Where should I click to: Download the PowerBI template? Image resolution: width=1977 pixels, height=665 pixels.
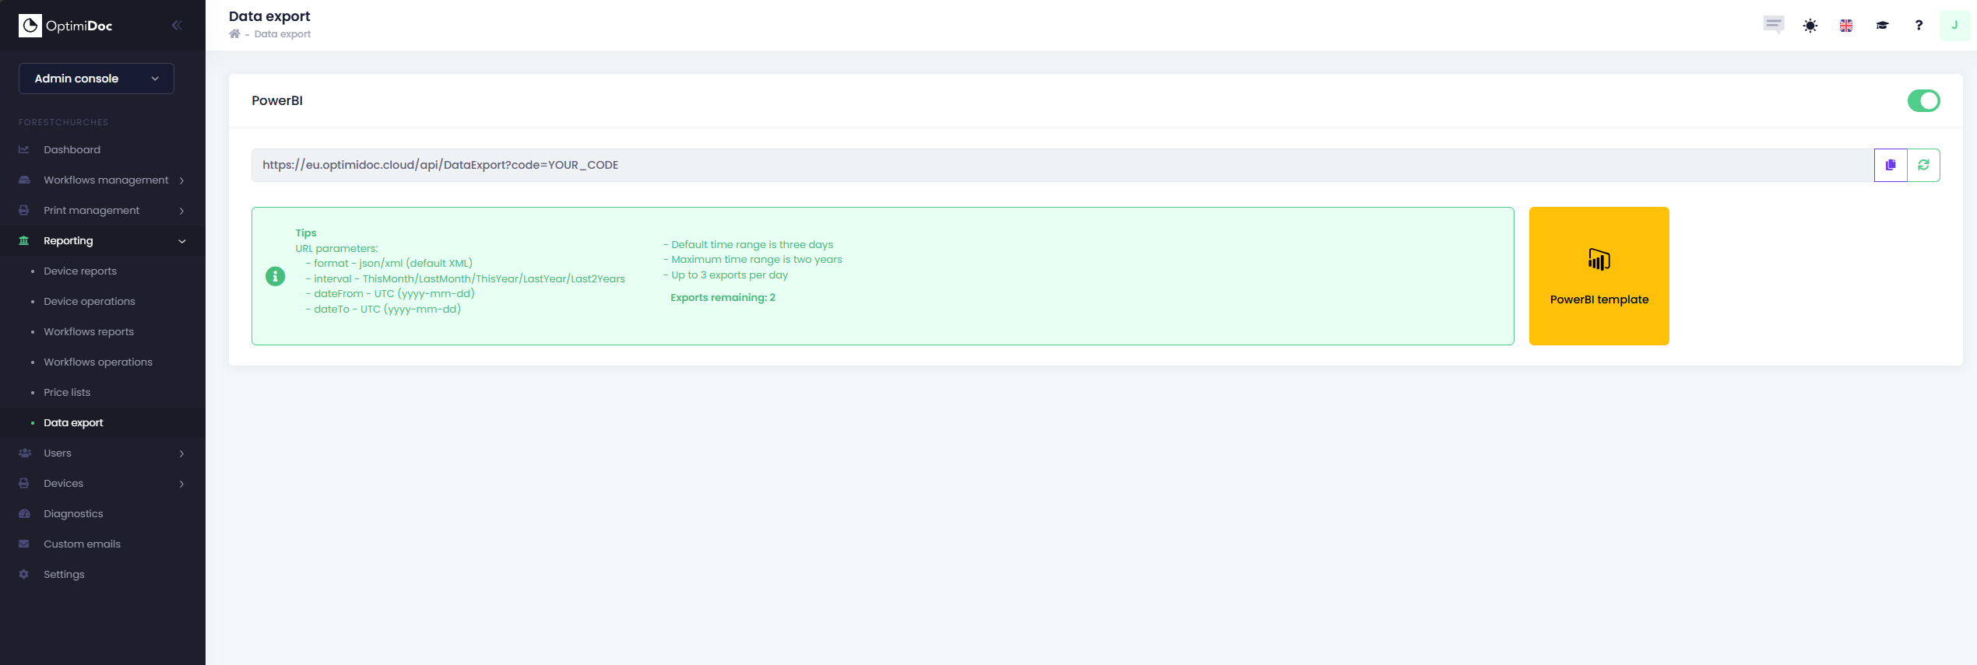[x=1599, y=276]
